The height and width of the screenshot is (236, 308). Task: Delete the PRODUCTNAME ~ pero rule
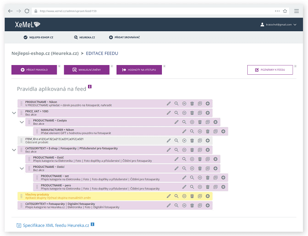click(208, 187)
